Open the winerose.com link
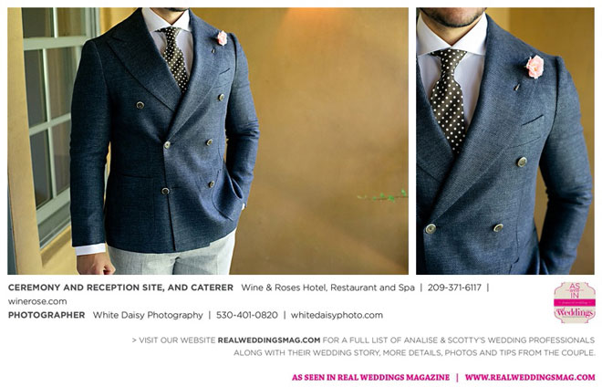 37,301
